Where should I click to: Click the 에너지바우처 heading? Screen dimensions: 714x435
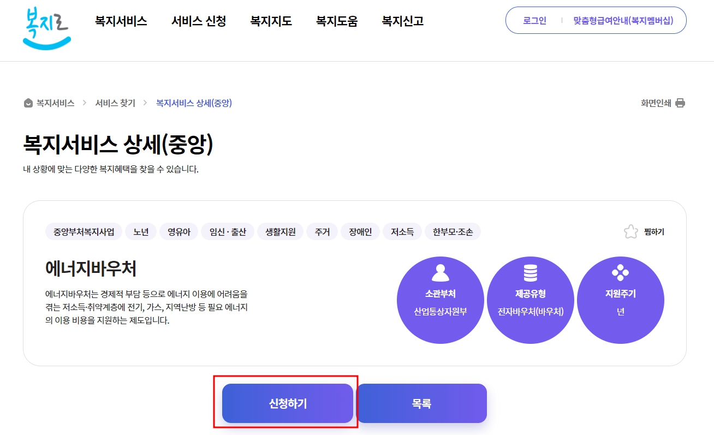[91, 269]
